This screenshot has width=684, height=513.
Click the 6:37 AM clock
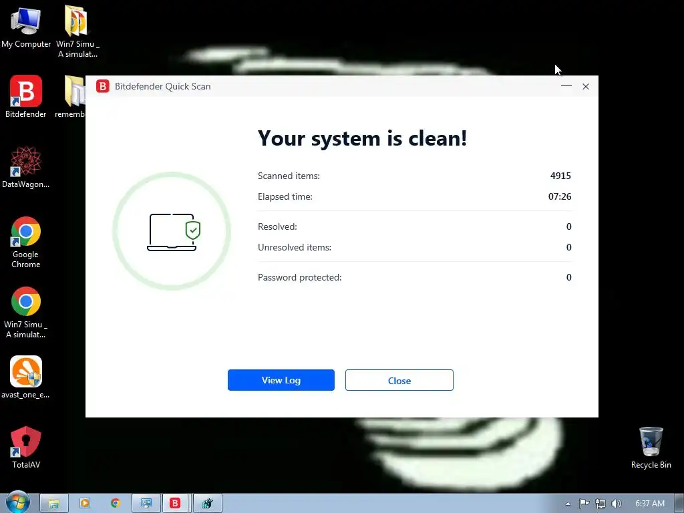650,504
